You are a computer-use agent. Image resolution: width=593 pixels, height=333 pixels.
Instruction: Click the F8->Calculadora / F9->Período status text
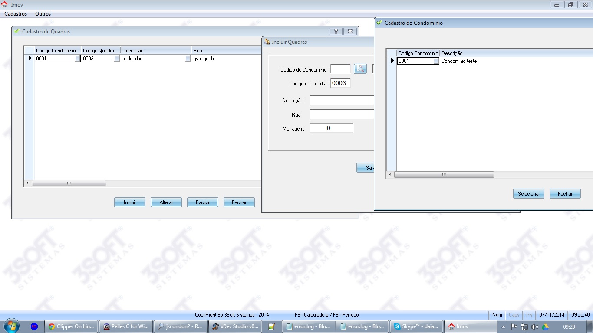[326, 315]
